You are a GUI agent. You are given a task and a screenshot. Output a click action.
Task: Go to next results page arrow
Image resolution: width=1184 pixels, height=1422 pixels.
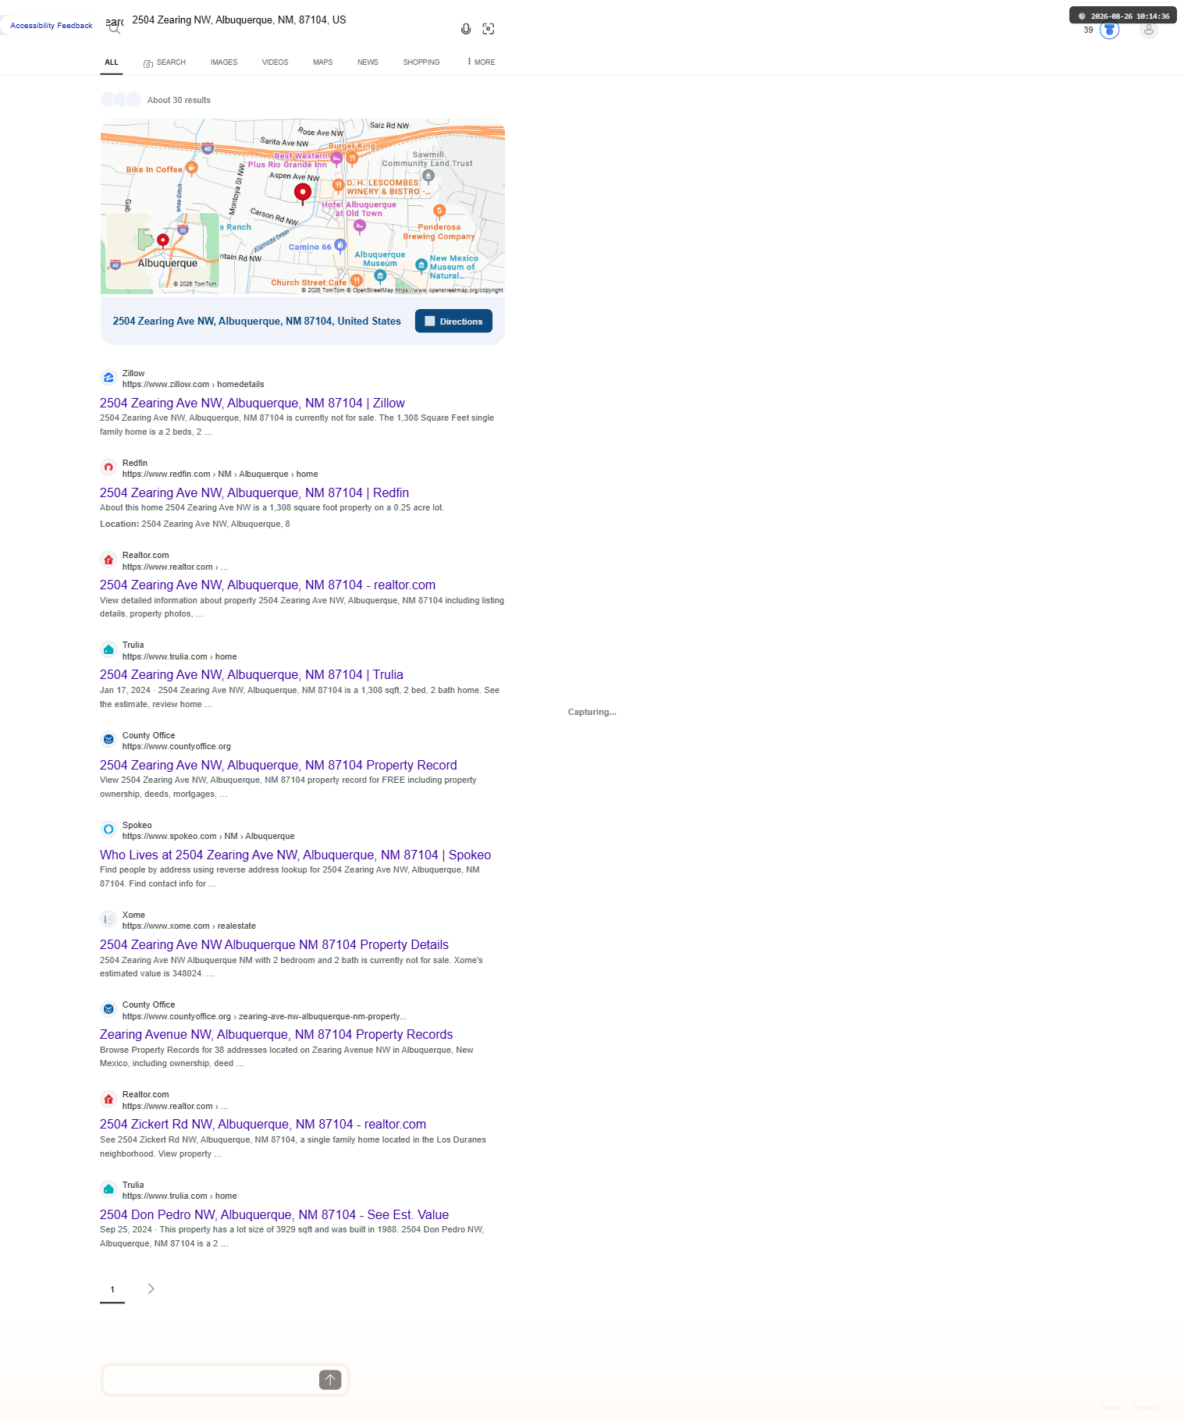click(151, 1289)
